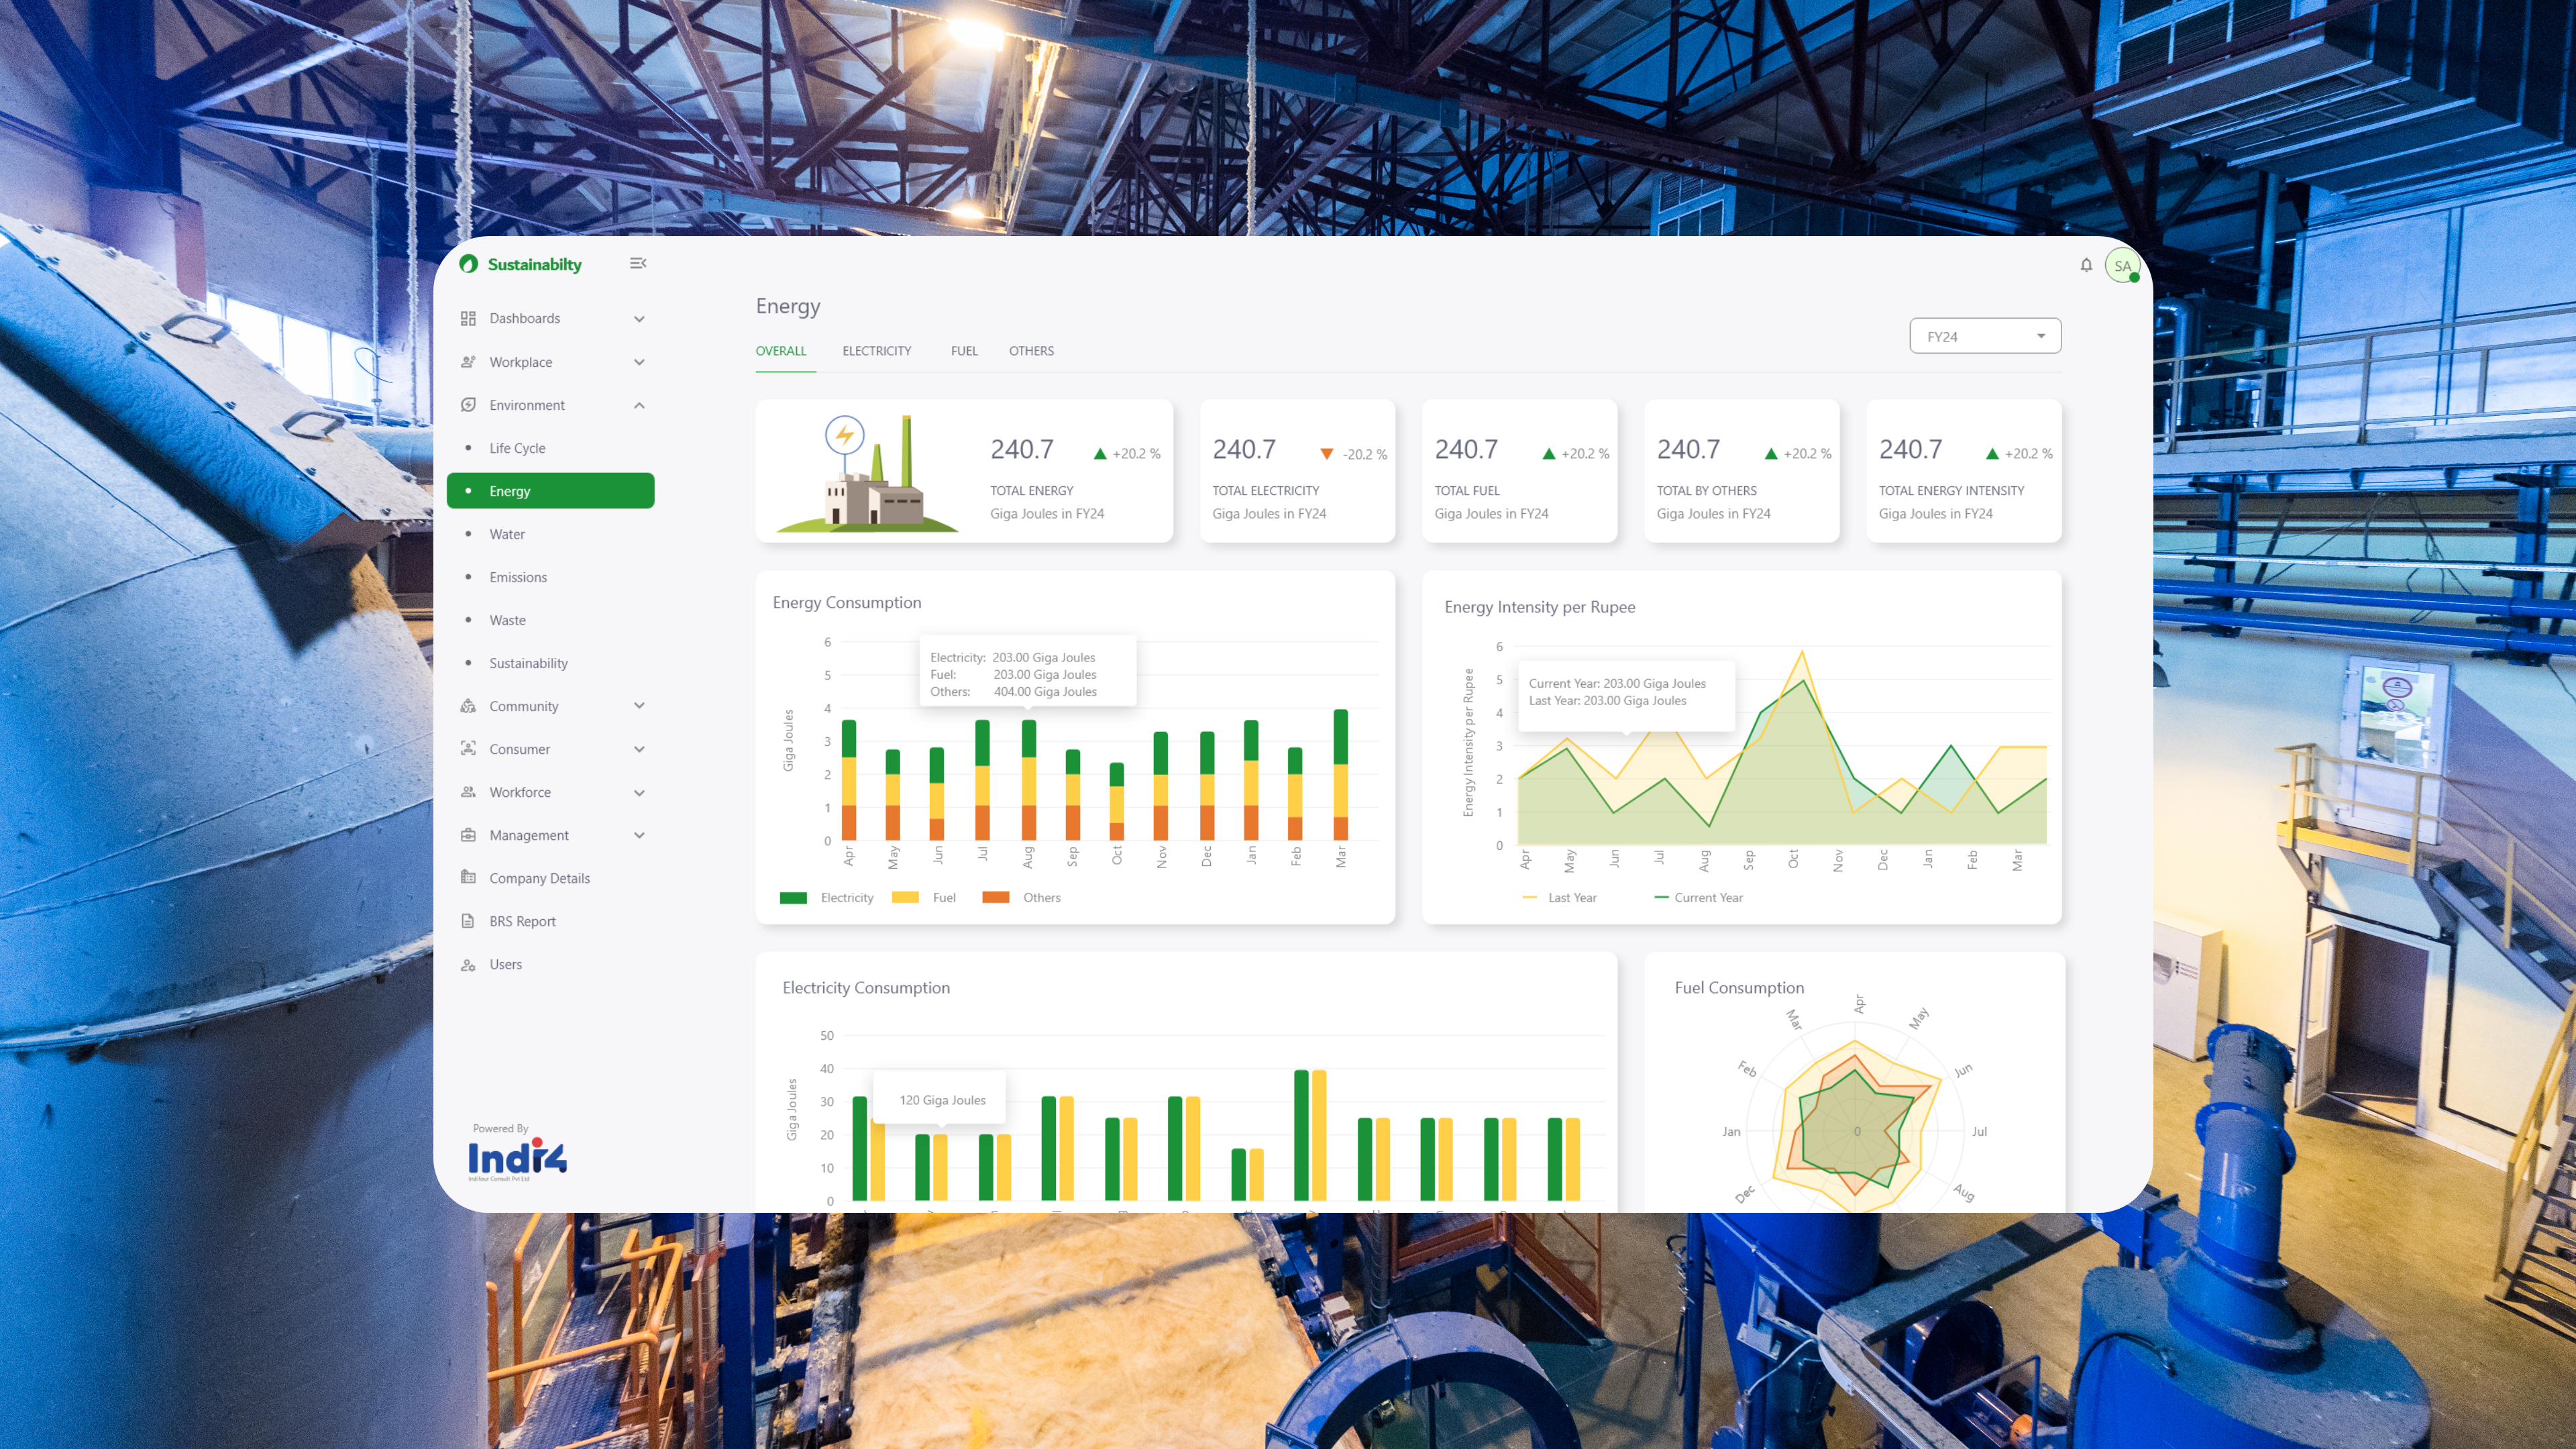Expand the Consumer chevron
Image resolution: width=2576 pixels, height=1449 pixels.
639,749
